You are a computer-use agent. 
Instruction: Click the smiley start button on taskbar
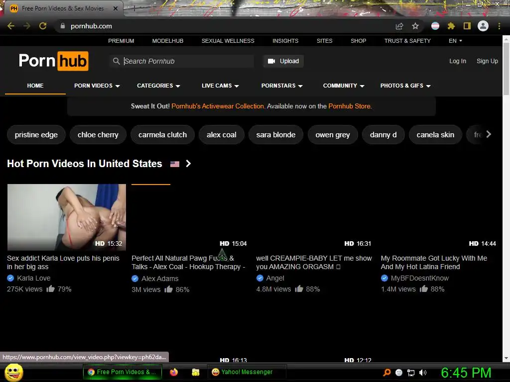pyautogui.click(x=13, y=372)
